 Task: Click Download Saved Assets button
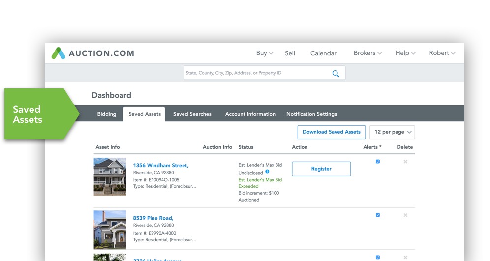click(x=331, y=132)
